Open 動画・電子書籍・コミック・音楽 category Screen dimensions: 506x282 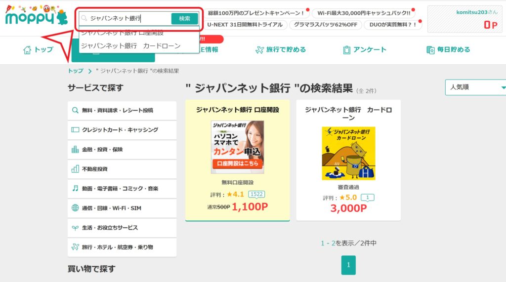pyautogui.click(x=122, y=189)
